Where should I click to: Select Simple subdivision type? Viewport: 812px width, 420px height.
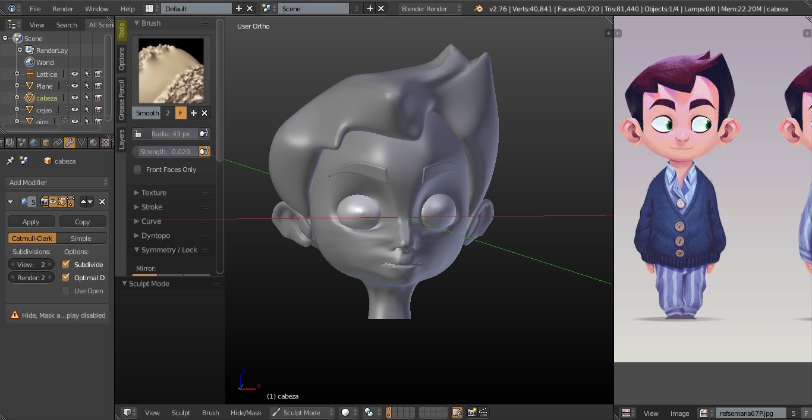click(x=81, y=238)
